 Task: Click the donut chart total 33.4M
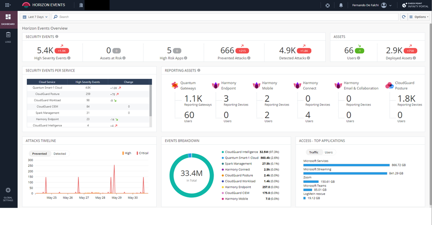point(192,173)
